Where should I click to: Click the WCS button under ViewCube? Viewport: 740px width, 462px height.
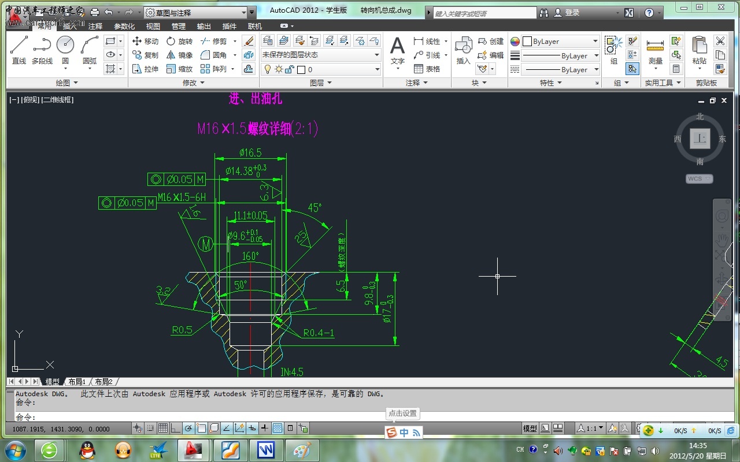[699, 178]
